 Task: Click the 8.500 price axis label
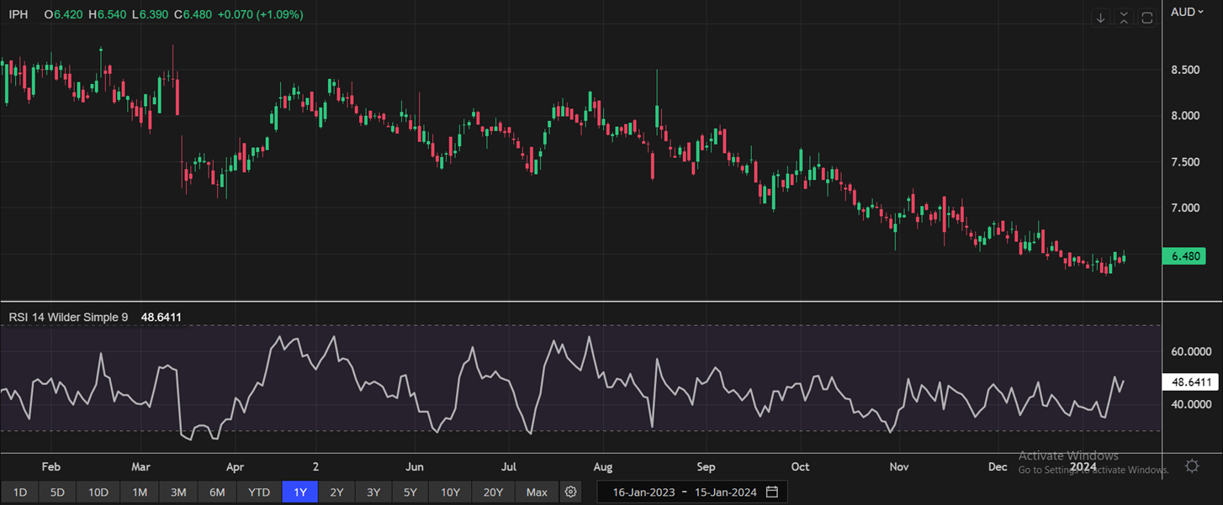(1185, 70)
